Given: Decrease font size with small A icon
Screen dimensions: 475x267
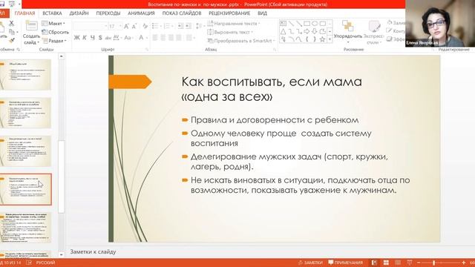Looking at the screenshot, I should (134, 27).
